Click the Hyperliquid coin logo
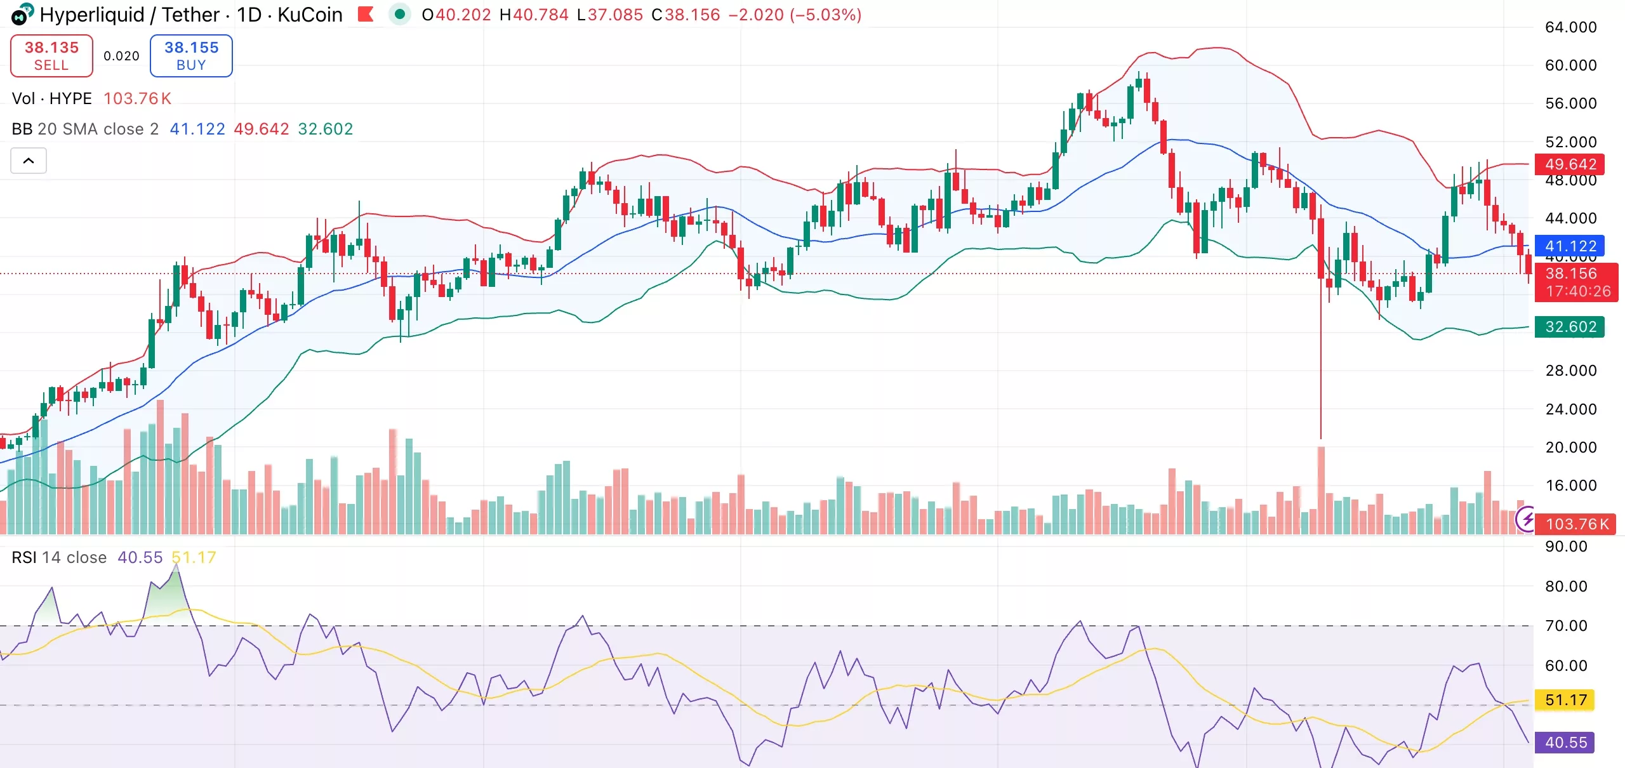The width and height of the screenshot is (1625, 768). [x=20, y=15]
